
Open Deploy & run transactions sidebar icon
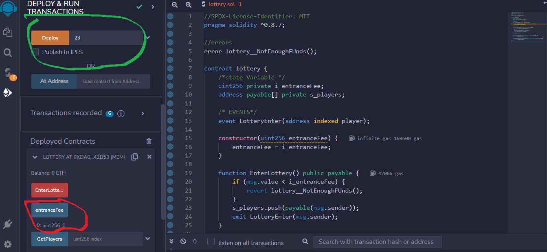pos(8,93)
